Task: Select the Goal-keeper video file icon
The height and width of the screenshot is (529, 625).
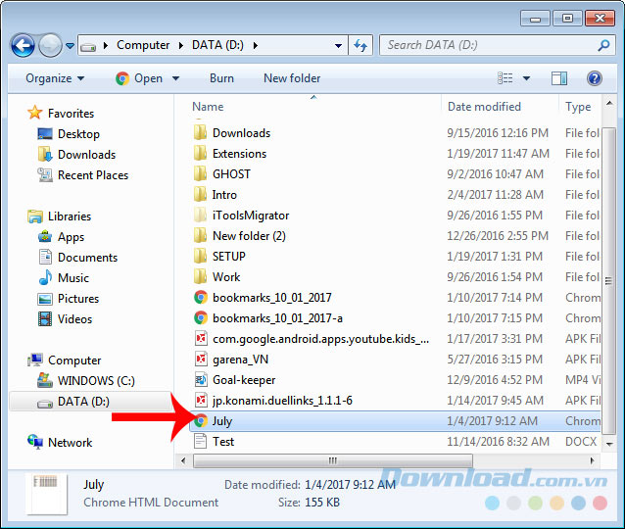Action: 201,380
